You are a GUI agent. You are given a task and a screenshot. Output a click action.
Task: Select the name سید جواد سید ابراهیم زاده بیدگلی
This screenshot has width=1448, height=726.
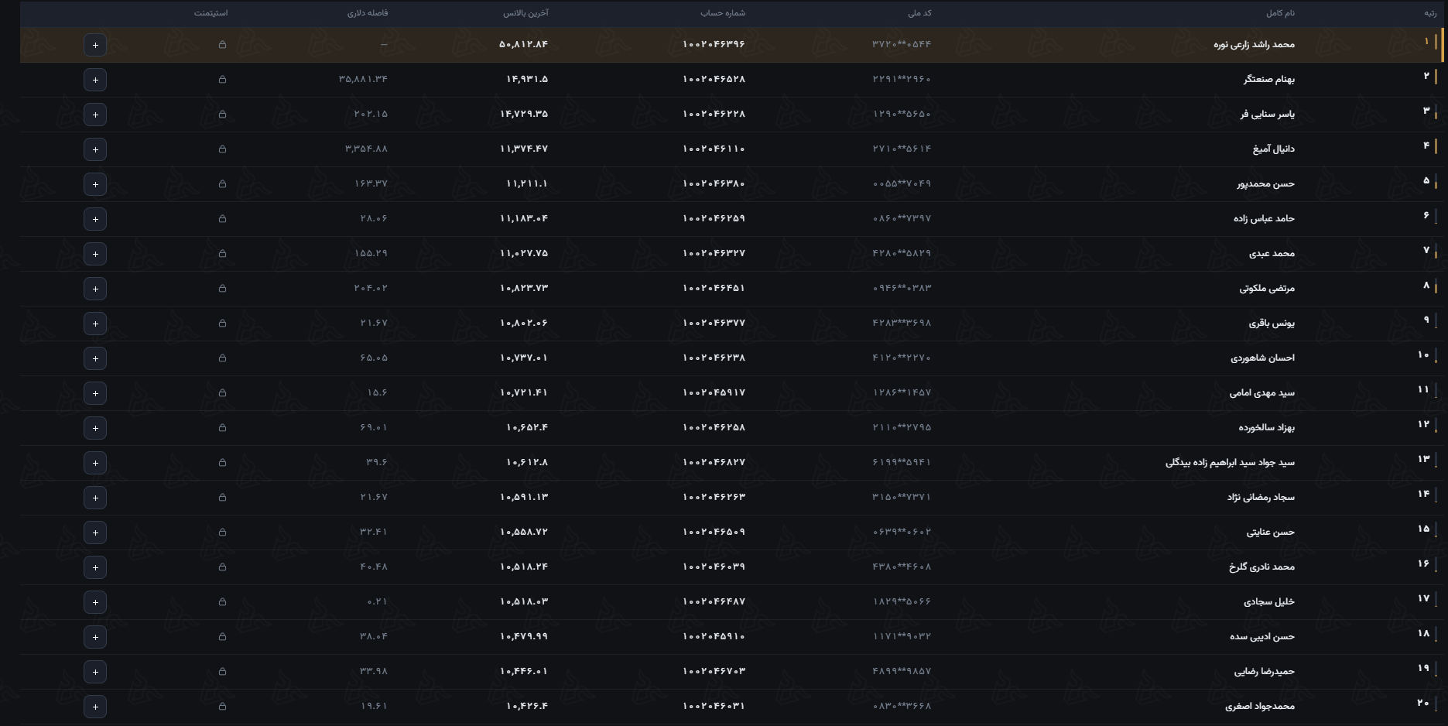coord(1230,463)
